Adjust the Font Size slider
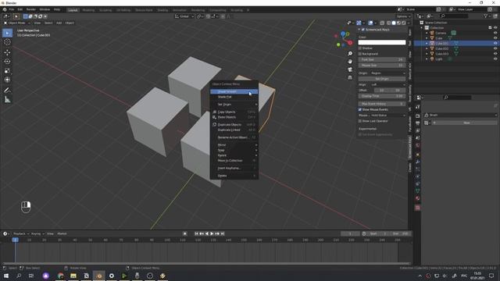The image size is (500, 281). [x=382, y=59]
